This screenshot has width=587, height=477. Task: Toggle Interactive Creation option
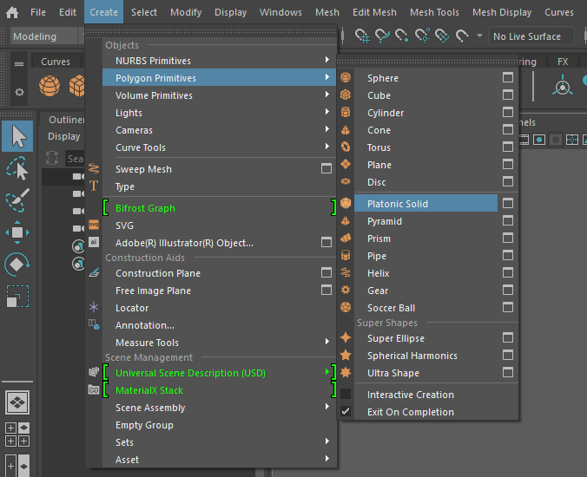[346, 394]
